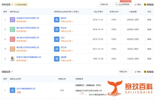
Task: Expand 股权结构图 under 唐山南王环保科技
Action: (22, 31)
